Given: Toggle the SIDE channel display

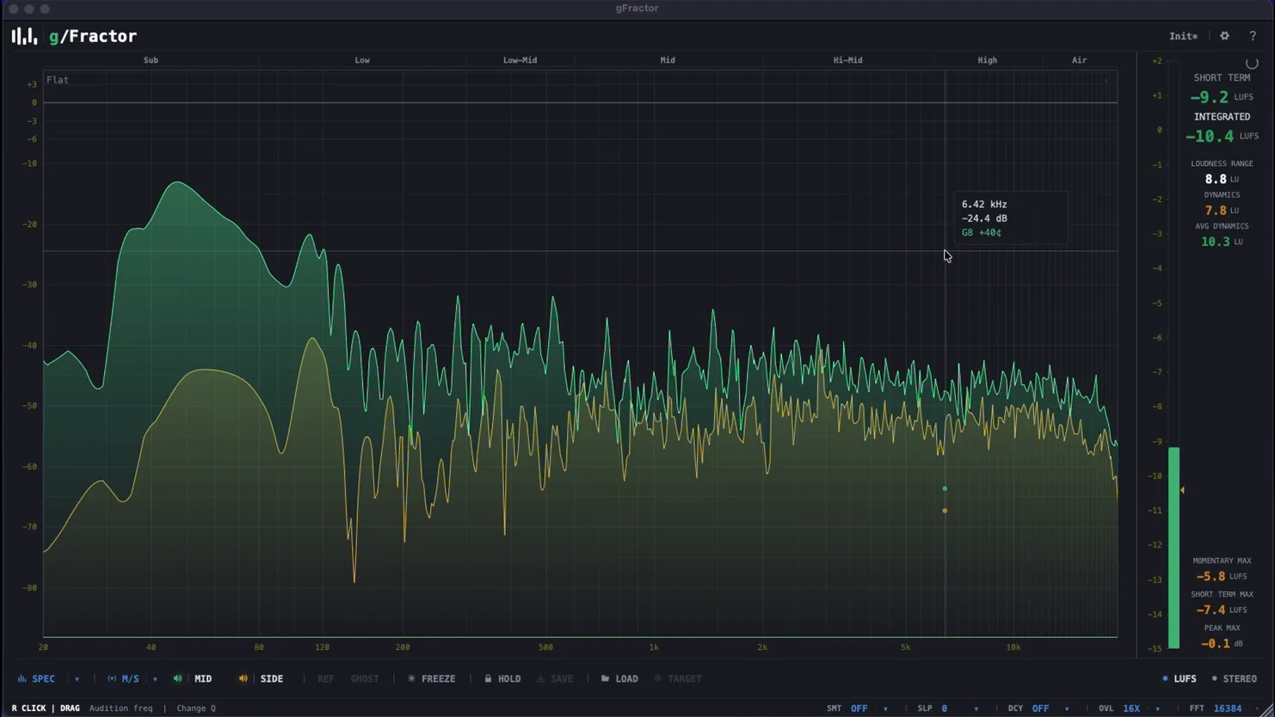Looking at the screenshot, I should pyautogui.click(x=272, y=679).
